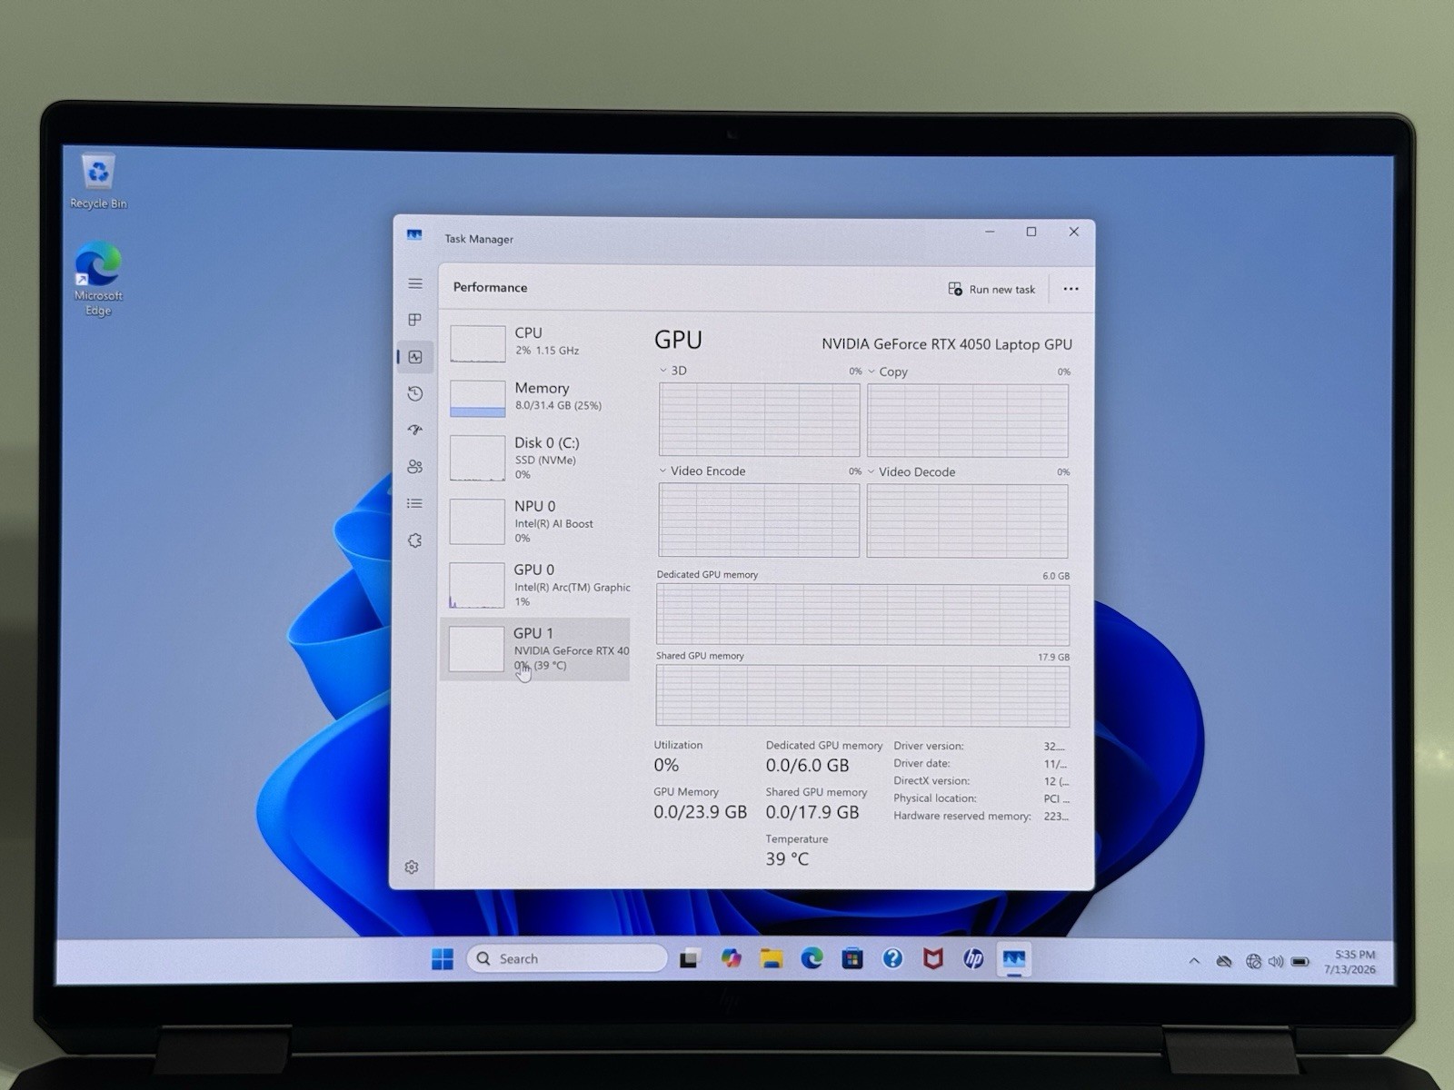The height and width of the screenshot is (1090, 1454).
Task: Select the GPU 1 NVIDIA GeForce item
Action: 536,649
